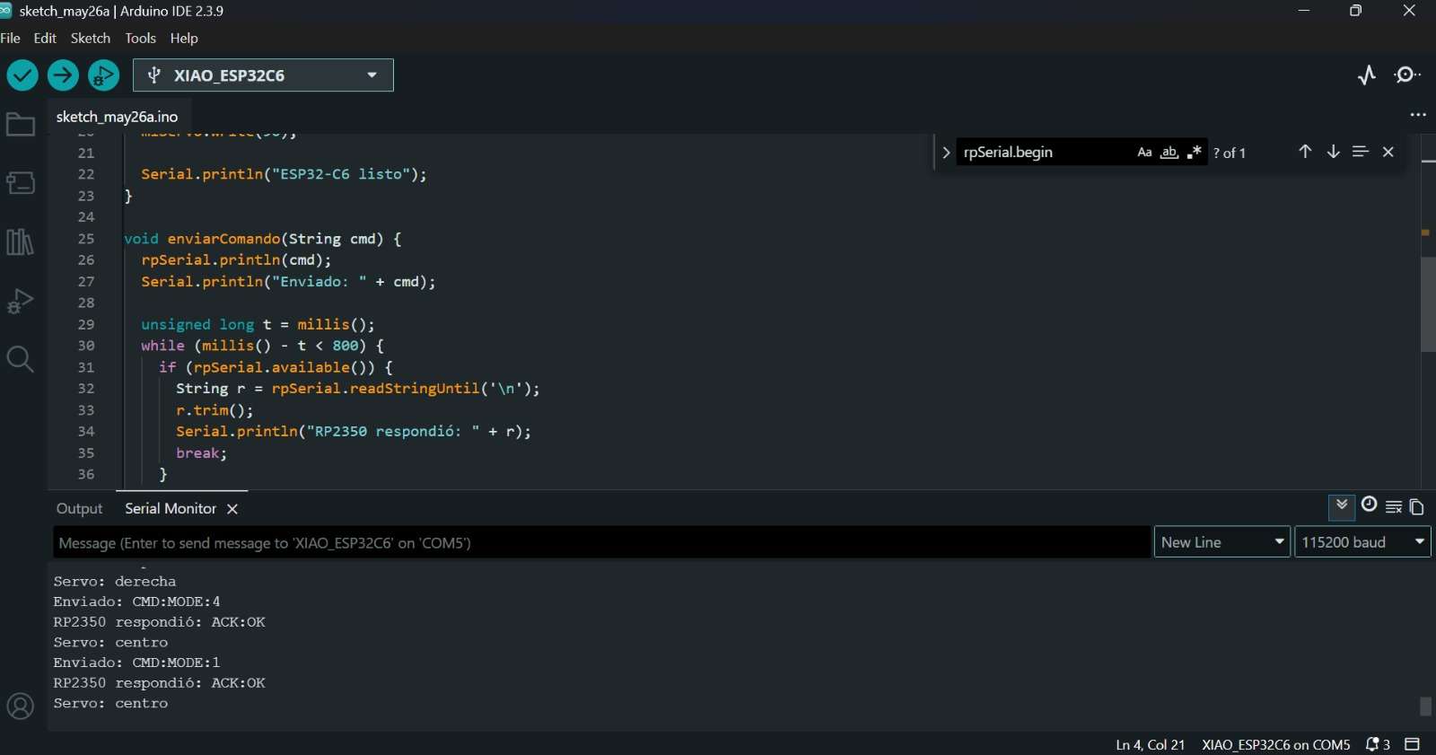The width and height of the screenshot is (1436, 755).
Task: Open the Sketchbook folder panel
Action: pos(20,125)
